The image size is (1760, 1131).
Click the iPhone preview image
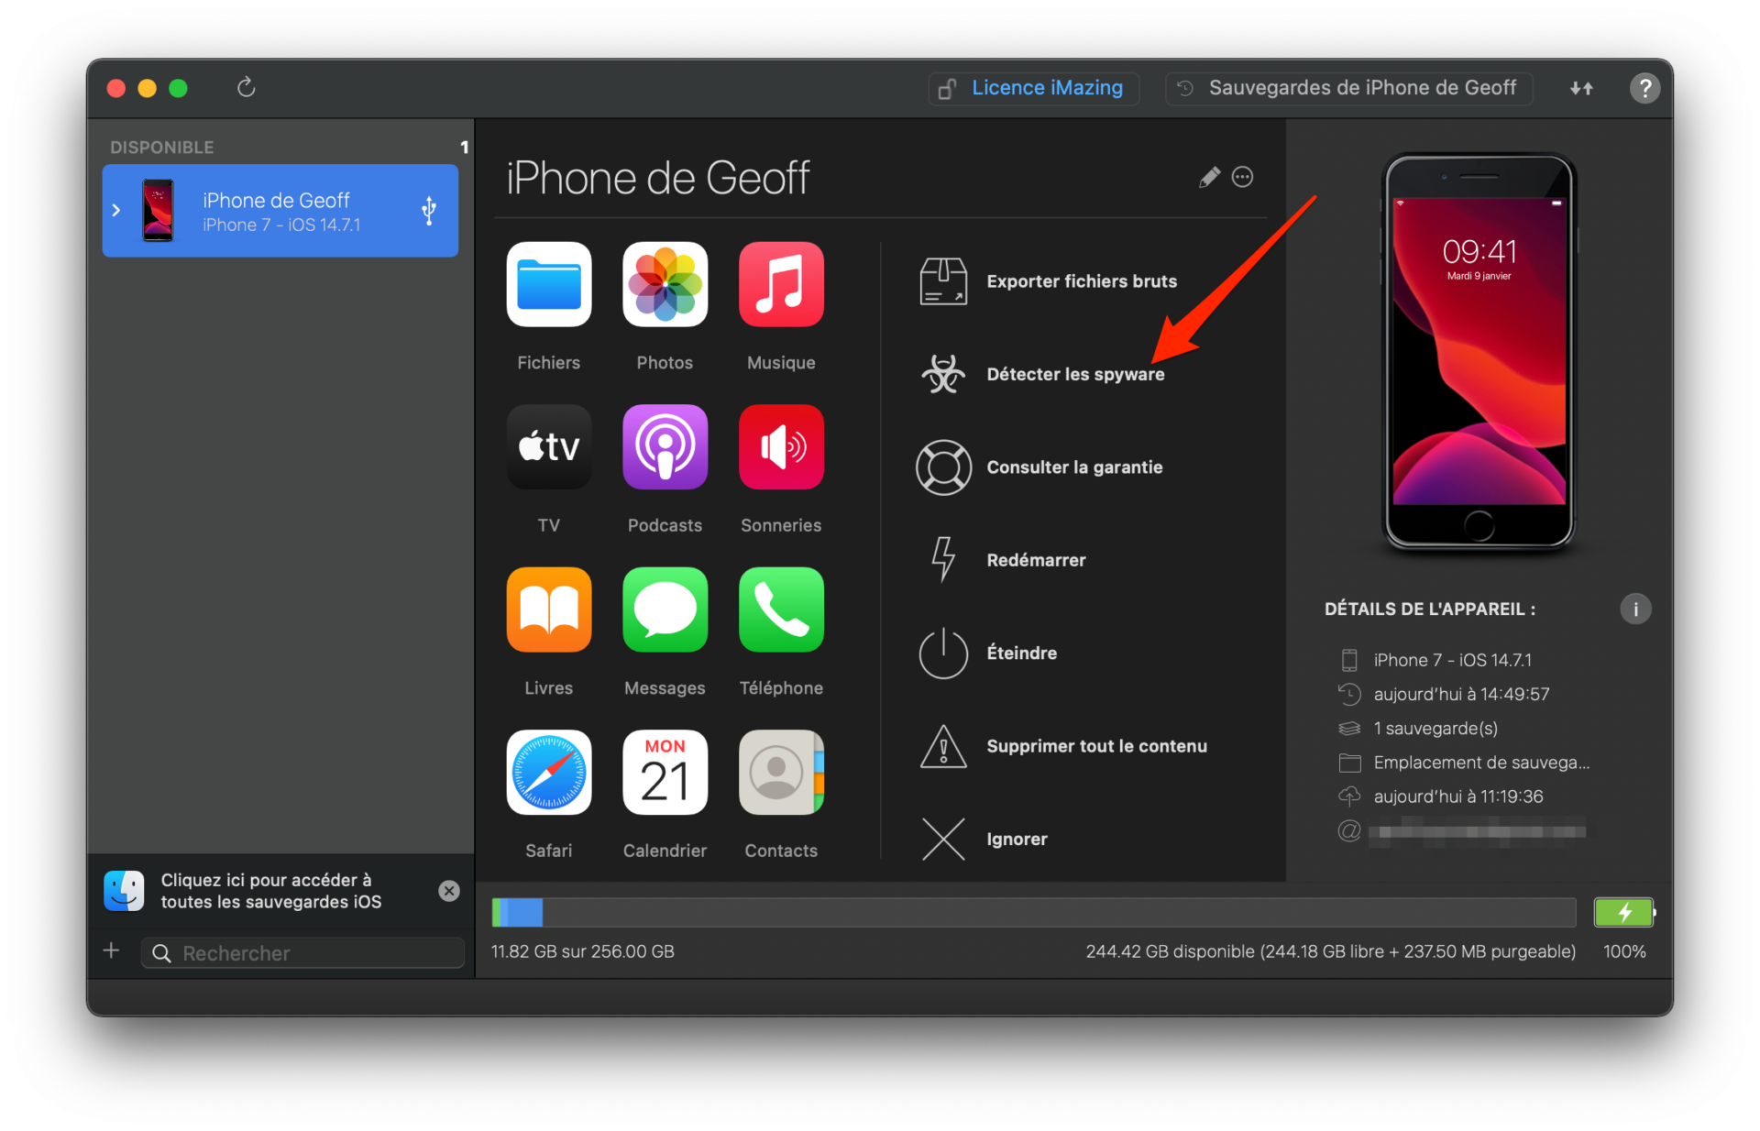[x=1479, y=352]
